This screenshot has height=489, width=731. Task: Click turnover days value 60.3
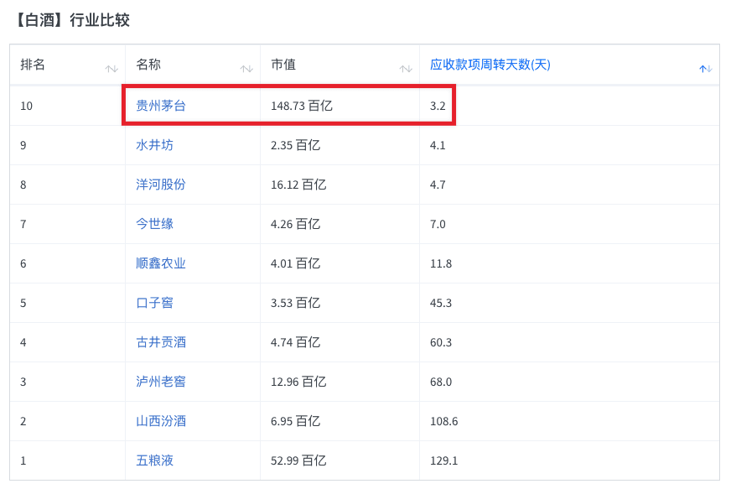click(441, 342)
